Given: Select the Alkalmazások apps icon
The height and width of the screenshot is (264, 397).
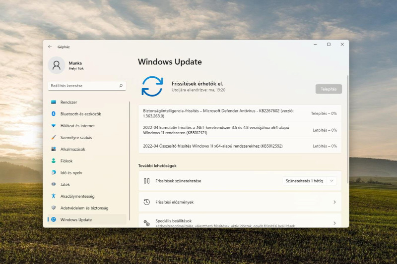Looking at the screenshot, I should click(54, 149).
